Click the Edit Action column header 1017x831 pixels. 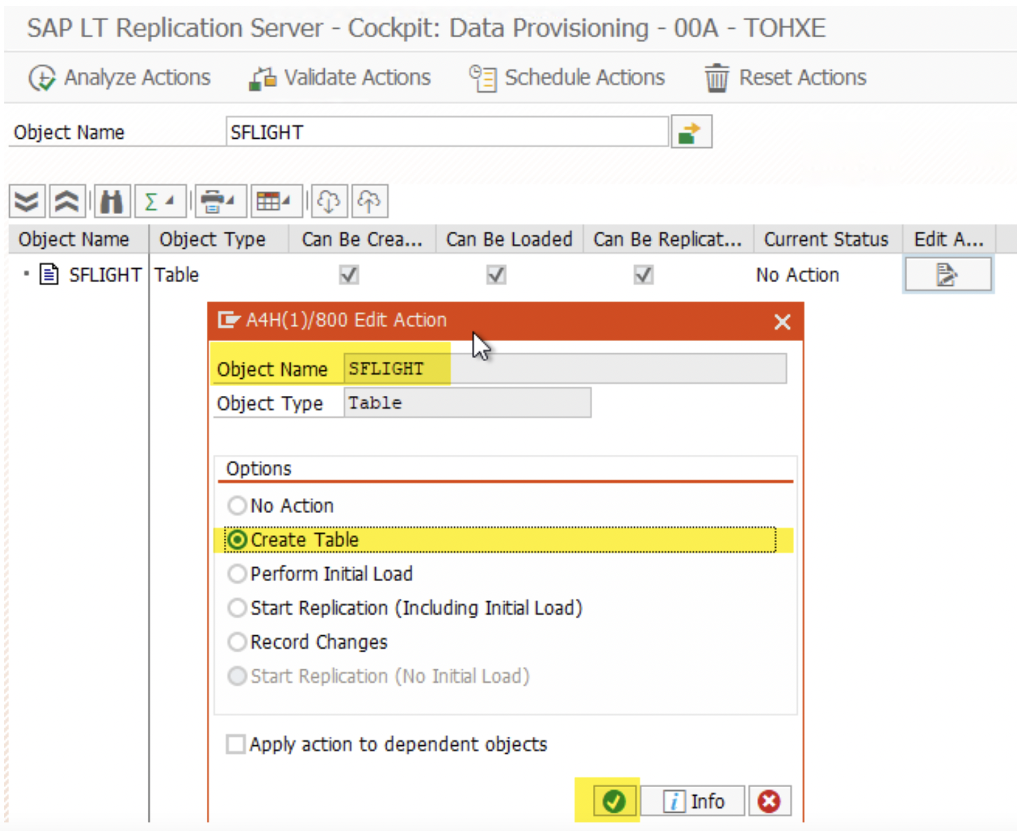(949, 239)
